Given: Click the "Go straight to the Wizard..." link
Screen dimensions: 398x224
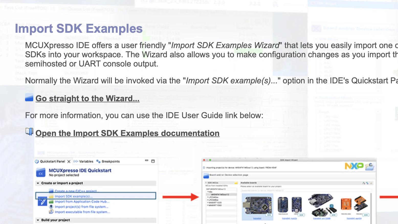Looking at the screenshot, I should point(87,98).
